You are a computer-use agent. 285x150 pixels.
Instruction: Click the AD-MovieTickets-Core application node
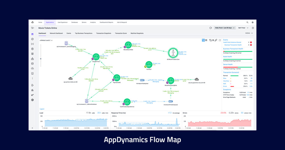[173, 53]
